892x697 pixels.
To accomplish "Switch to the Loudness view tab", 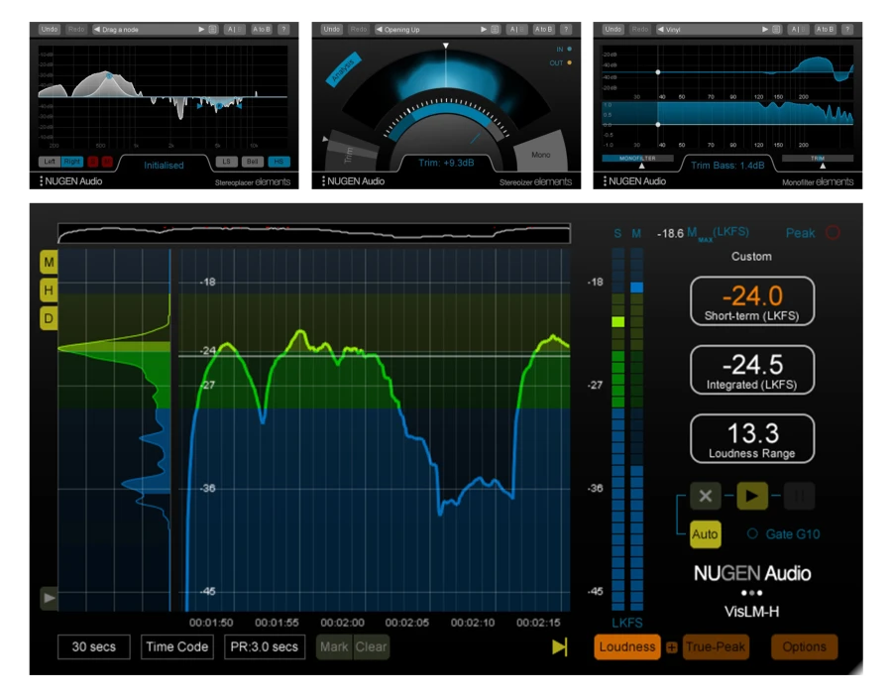I will (627, 646).
